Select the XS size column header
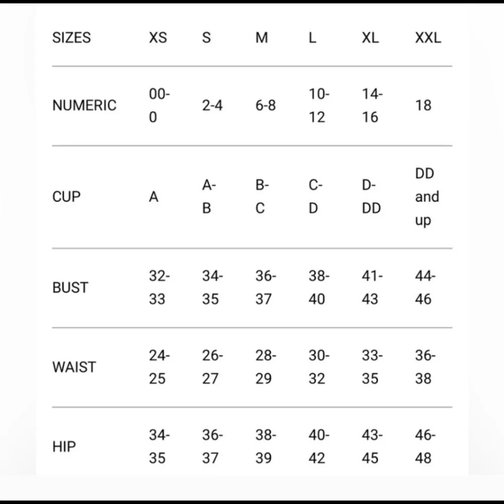Viewport: 504px width, 504px height. tap(158, 38)
